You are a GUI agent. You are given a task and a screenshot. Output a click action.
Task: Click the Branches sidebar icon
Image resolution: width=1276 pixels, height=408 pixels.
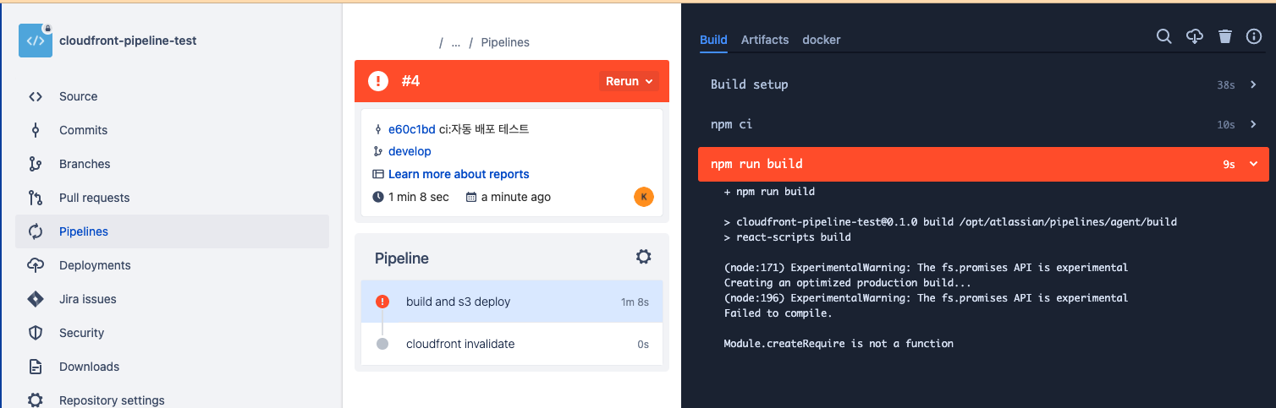36,164
